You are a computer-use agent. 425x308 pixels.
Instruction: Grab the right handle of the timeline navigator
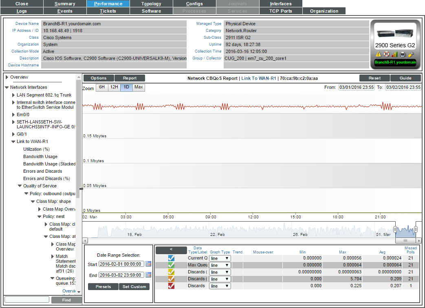(x=416, y=229)
